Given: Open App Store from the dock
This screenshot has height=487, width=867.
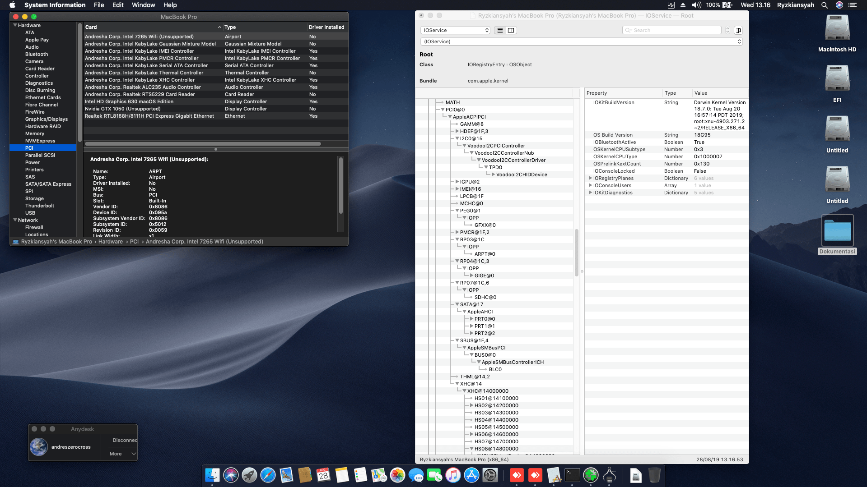Looking at the screenshot, I should (471, 475).
